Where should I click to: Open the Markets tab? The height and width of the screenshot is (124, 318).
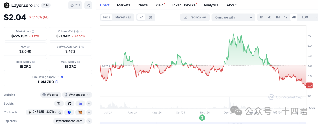(x=124, y=5)
